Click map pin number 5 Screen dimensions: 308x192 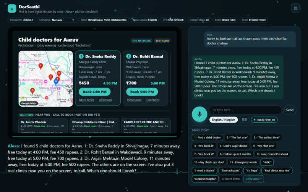(32, 91)
